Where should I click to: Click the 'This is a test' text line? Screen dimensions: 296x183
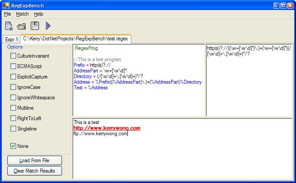(86, 122)
